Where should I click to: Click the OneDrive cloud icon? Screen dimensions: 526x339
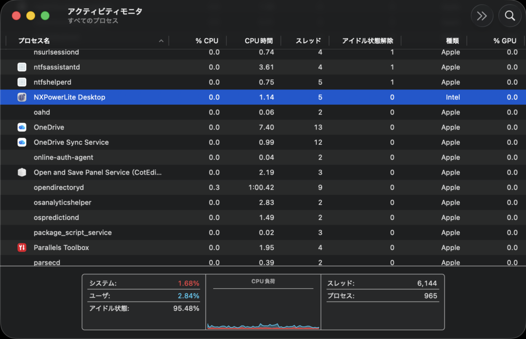pyautogui.click(x=22, y=127)
